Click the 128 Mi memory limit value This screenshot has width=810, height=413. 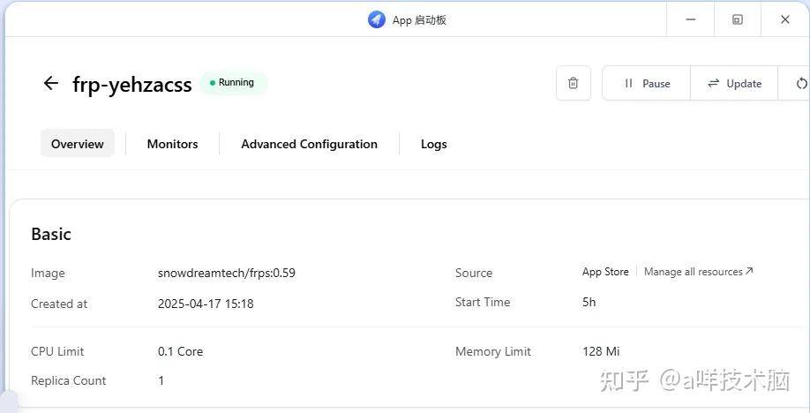[601, 351]
